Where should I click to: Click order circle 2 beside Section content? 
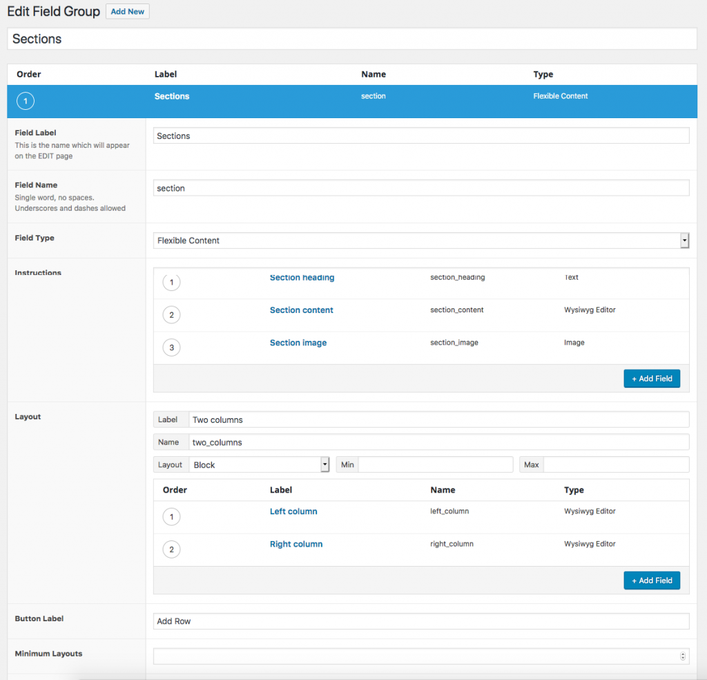point(171,315)
